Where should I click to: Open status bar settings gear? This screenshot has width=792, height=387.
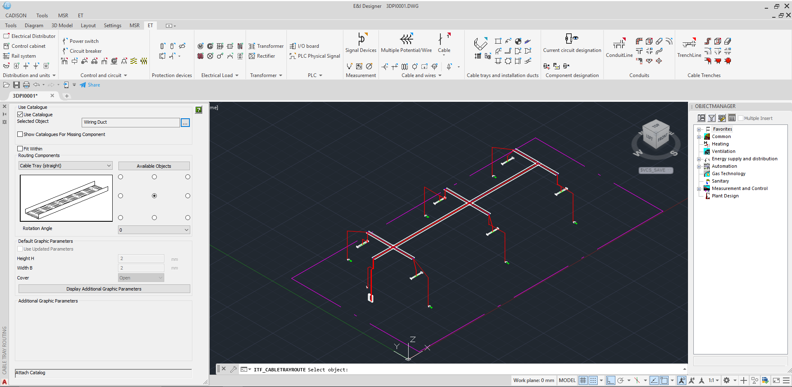[726, 380]
